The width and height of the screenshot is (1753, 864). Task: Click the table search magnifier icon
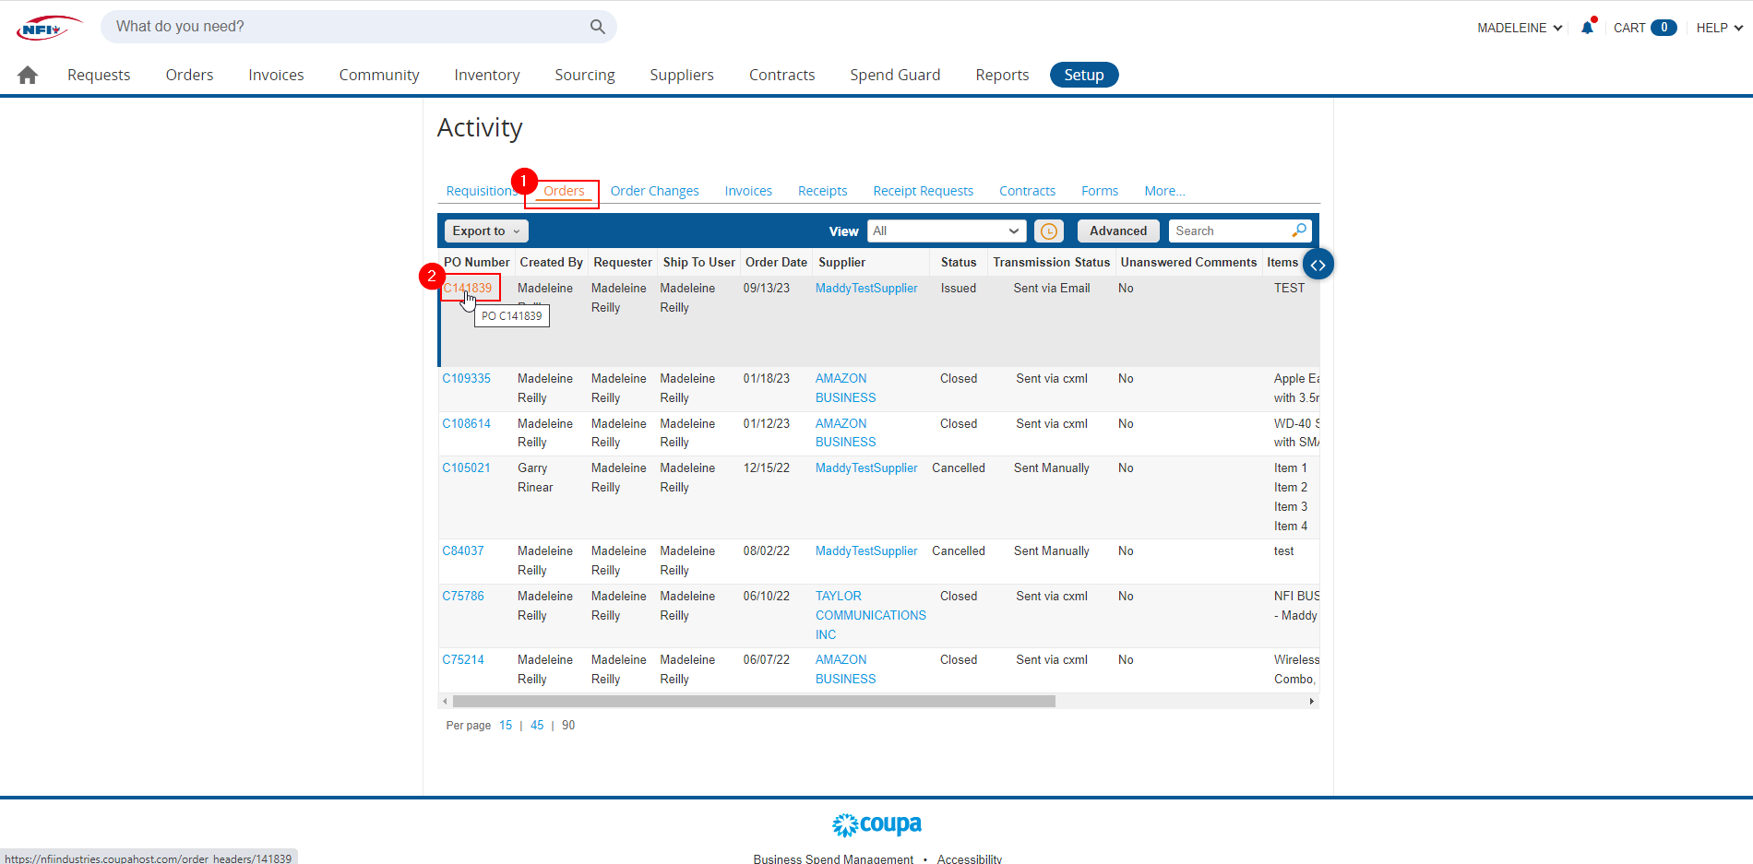tap(1299, 231)
